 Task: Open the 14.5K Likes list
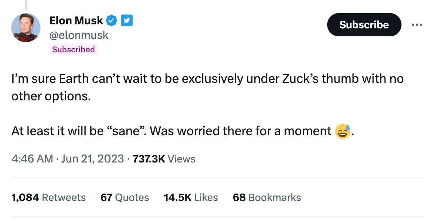click(191, 197)
